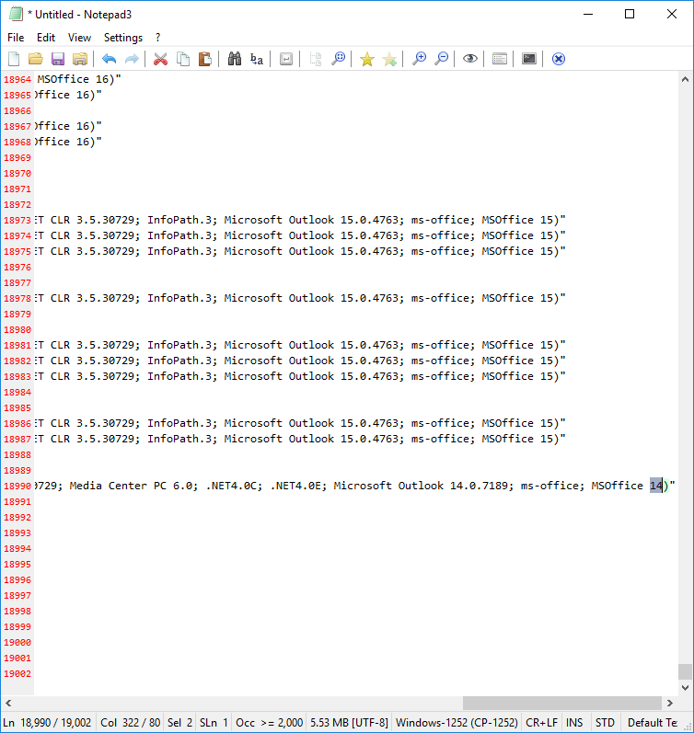This screenshot has width=694, height=733.
Task: Add to favorites with the star-plus icon
Action: (389, 59)
